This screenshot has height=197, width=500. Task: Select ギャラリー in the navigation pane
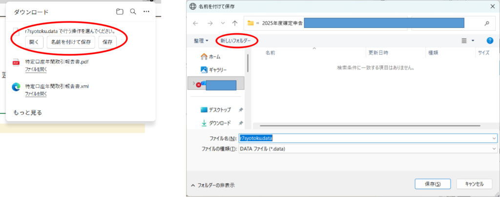pyautogui.click(x=217, y=70)
